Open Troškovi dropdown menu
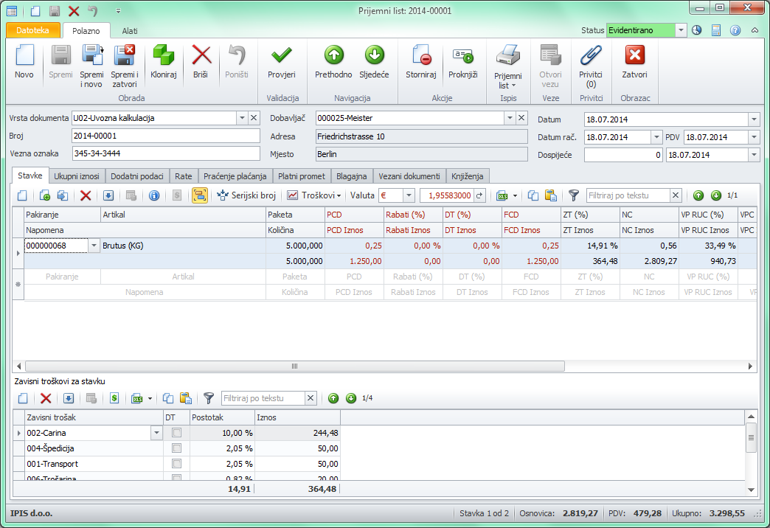The width and height of the screenshot is (770, 528). [314, 195]
